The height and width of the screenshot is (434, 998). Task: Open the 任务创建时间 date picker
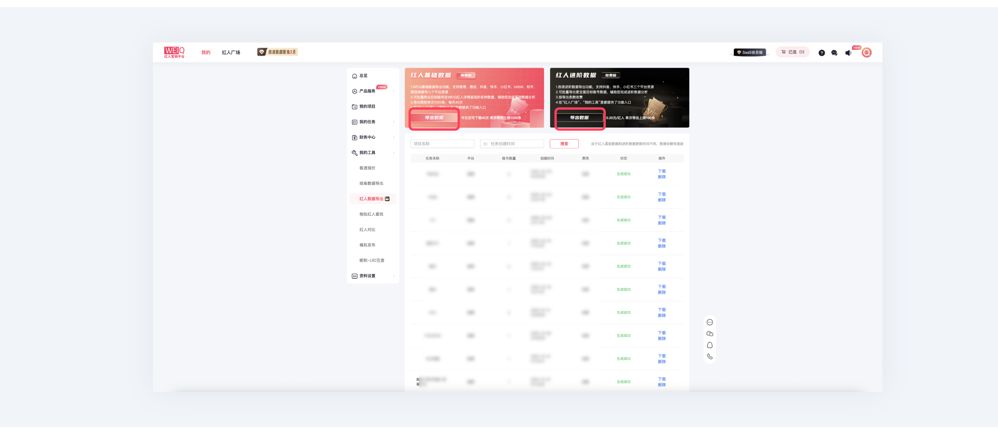click(x=512, y=144)
